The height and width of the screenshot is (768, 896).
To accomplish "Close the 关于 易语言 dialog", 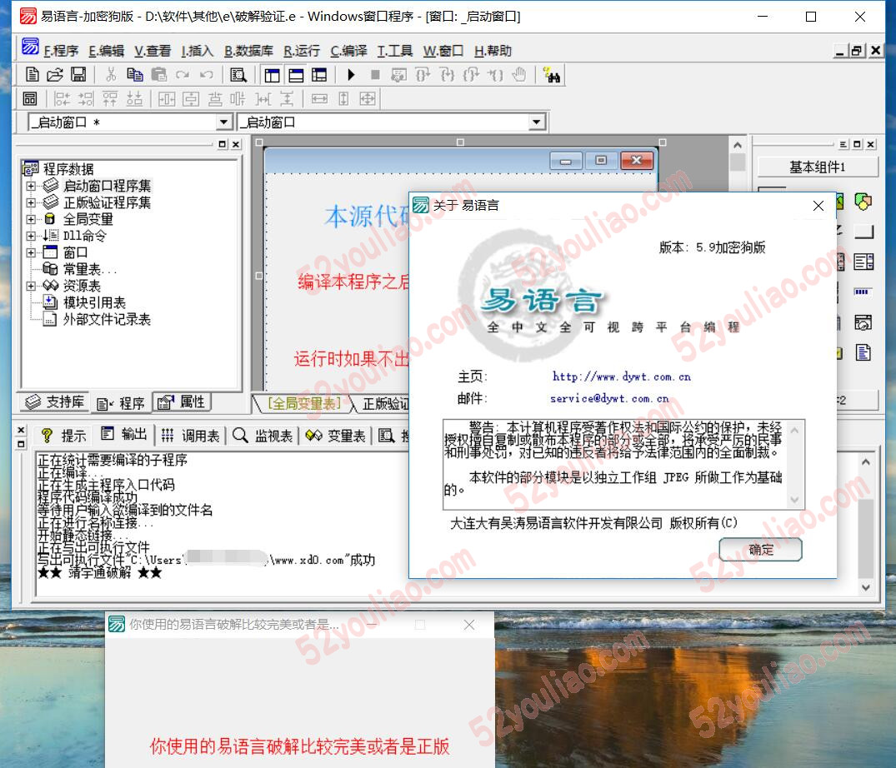I will 818,206.
